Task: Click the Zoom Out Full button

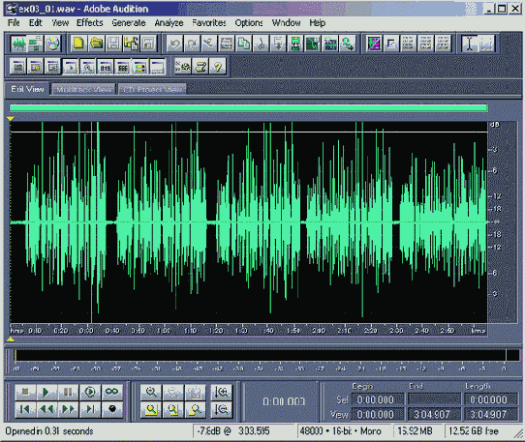Action: [x=195, y=392]
